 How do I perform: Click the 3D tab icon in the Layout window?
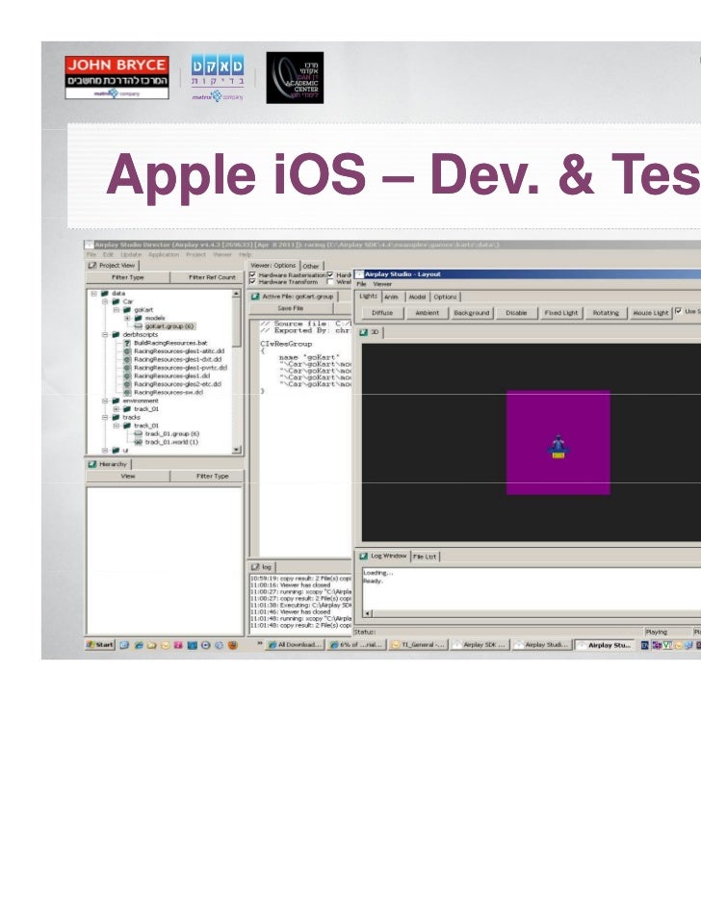[364, 332]
